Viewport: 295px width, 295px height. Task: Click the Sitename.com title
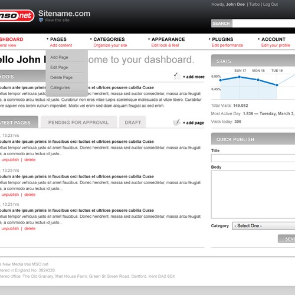pyautogui.click(x=64, y=14)
